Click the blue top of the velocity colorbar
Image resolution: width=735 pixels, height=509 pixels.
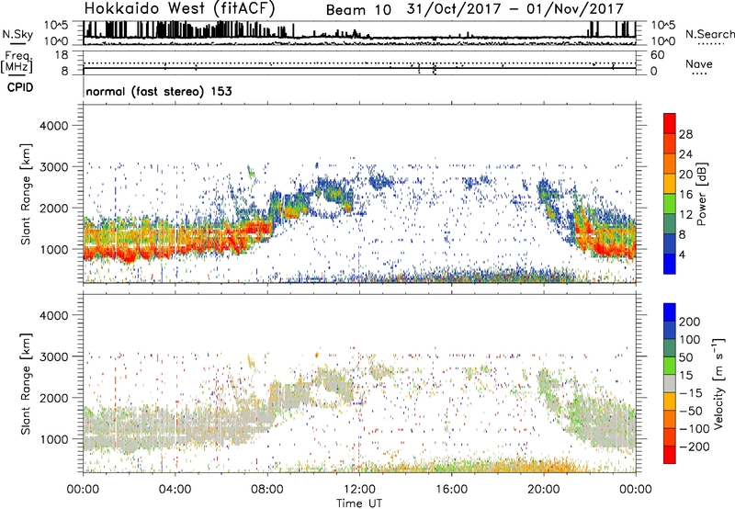670,312
